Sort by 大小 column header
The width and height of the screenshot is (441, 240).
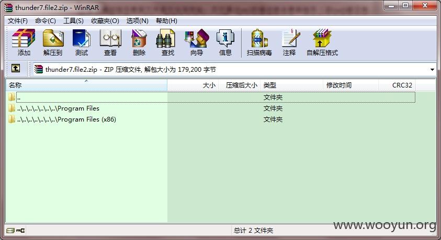pos(193,85)
